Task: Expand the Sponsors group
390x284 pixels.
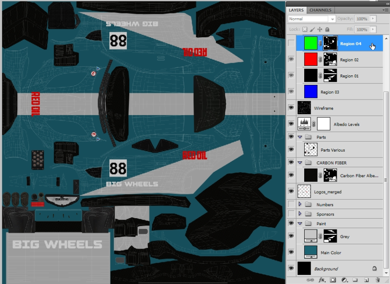Action: (300, 214)
